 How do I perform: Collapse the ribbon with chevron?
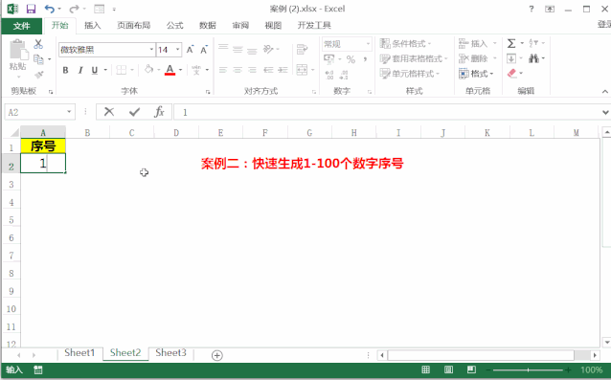click(x=604, y=92)
